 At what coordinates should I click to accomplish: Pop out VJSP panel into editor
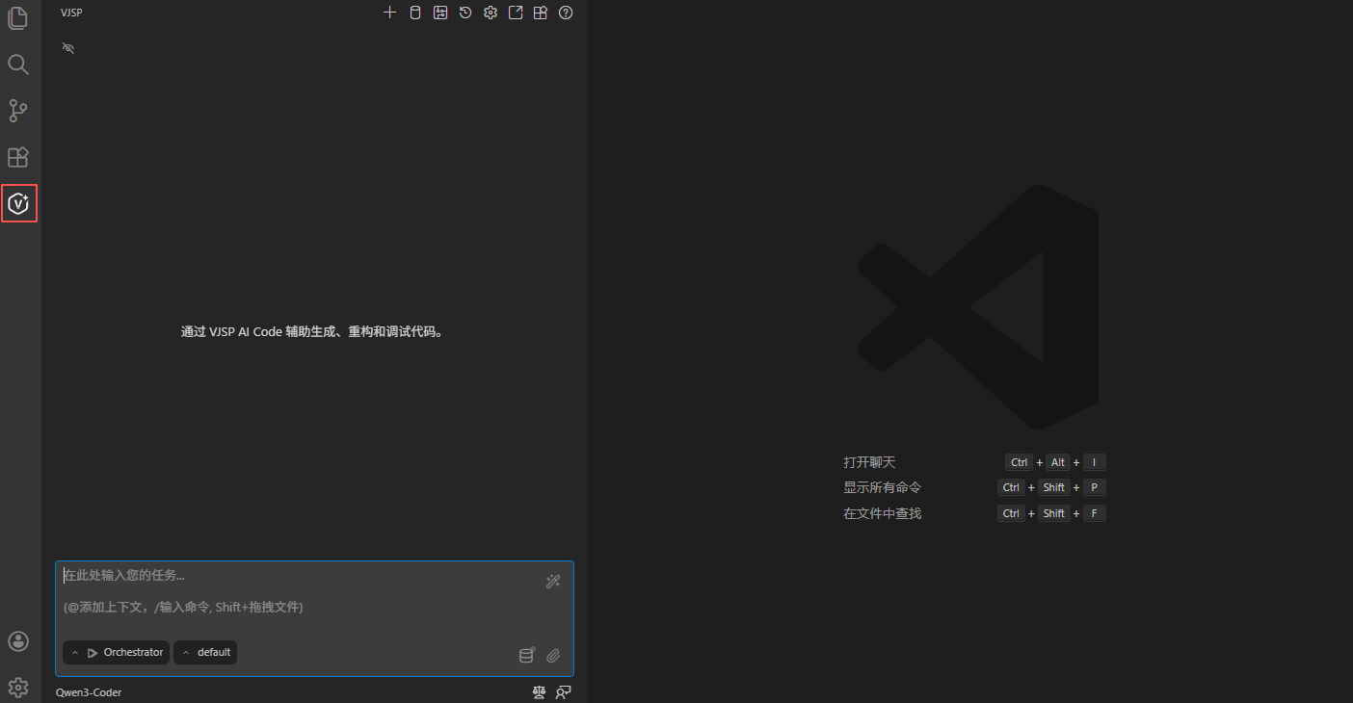(x=516, y=13)
